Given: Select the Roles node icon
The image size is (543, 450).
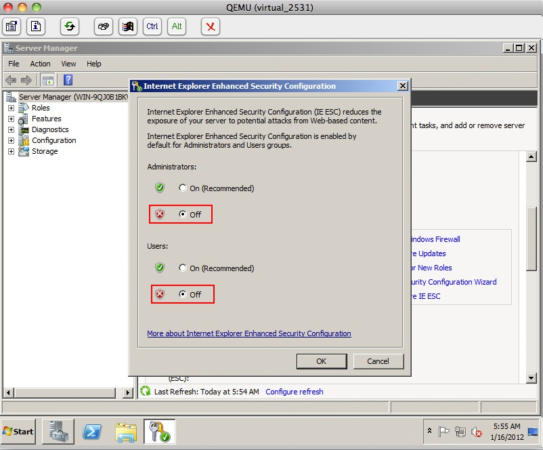Looking at the screenshot, I should pos(24,108).
